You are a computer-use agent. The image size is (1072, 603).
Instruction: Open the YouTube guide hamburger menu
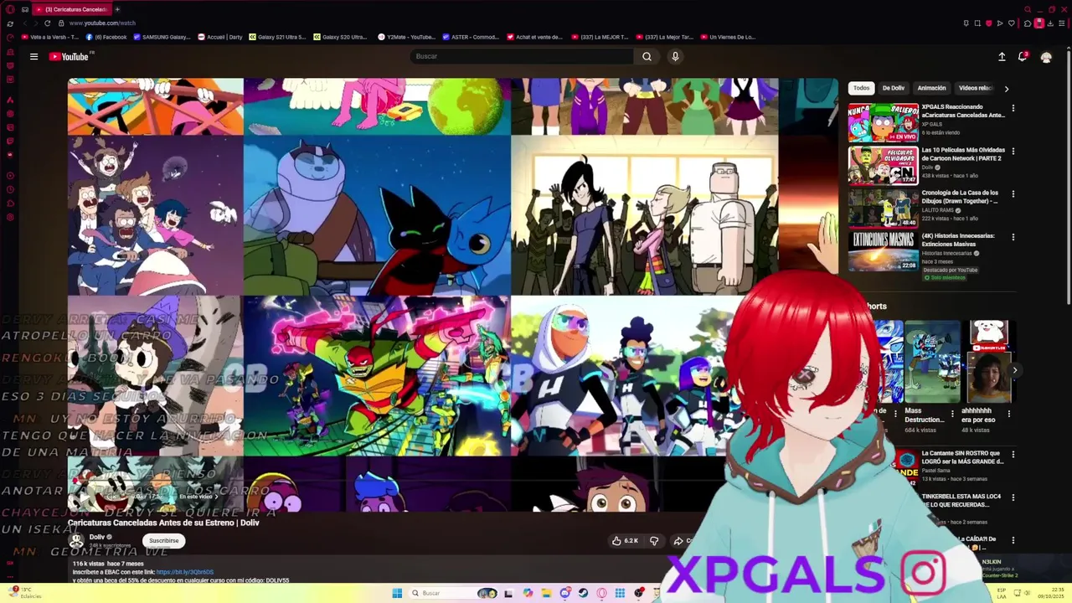(33, 57)
